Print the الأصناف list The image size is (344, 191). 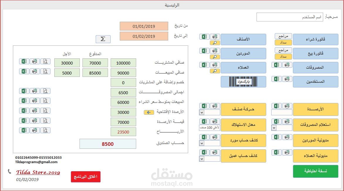215,37
